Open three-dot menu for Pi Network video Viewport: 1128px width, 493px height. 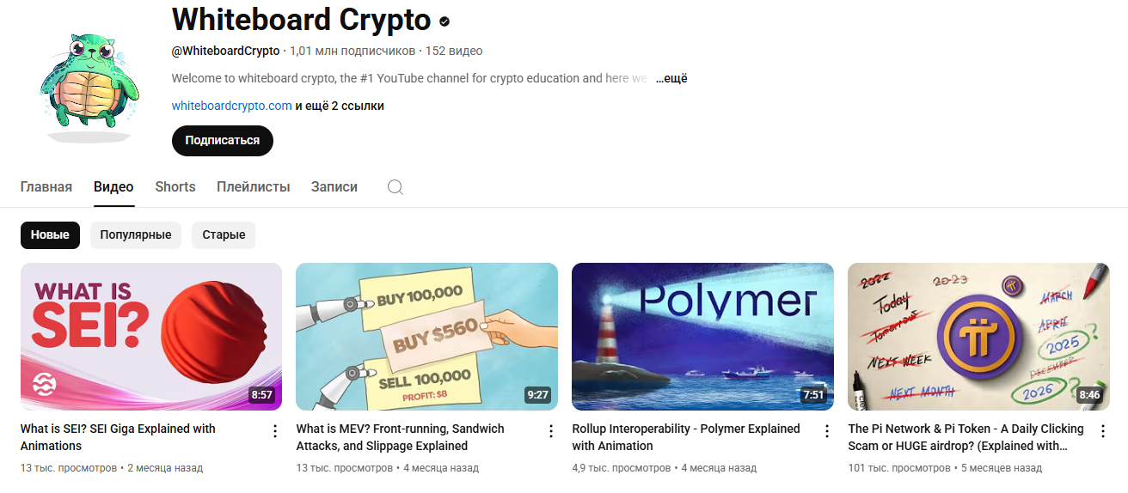coord(1103,431)
